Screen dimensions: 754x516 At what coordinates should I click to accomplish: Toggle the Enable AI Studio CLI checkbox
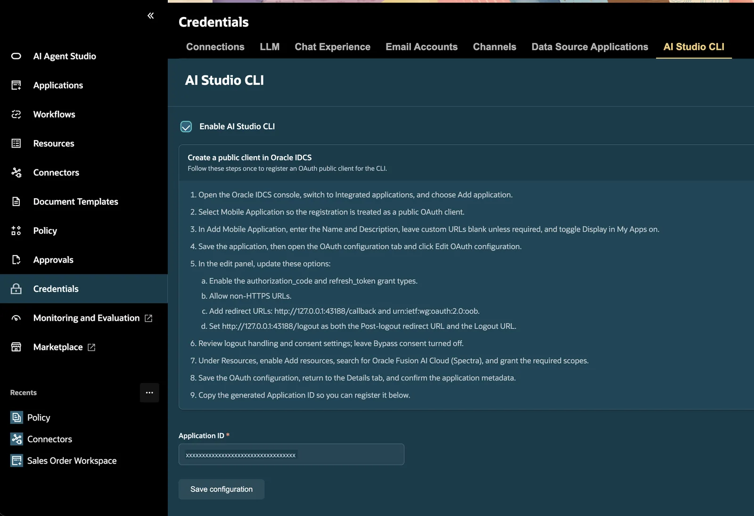(186, 126)
